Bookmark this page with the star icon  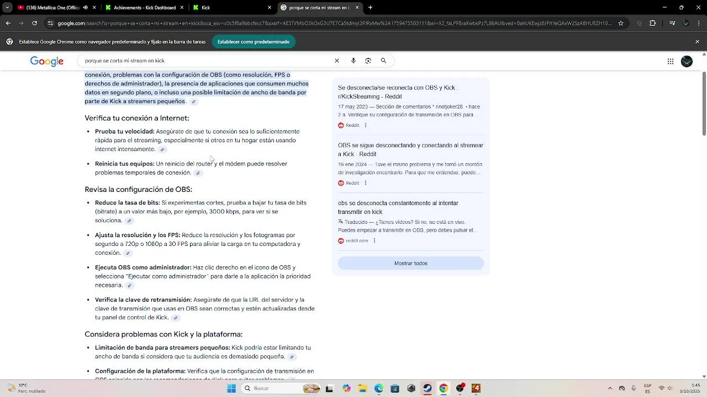click(x=621, y=23)
